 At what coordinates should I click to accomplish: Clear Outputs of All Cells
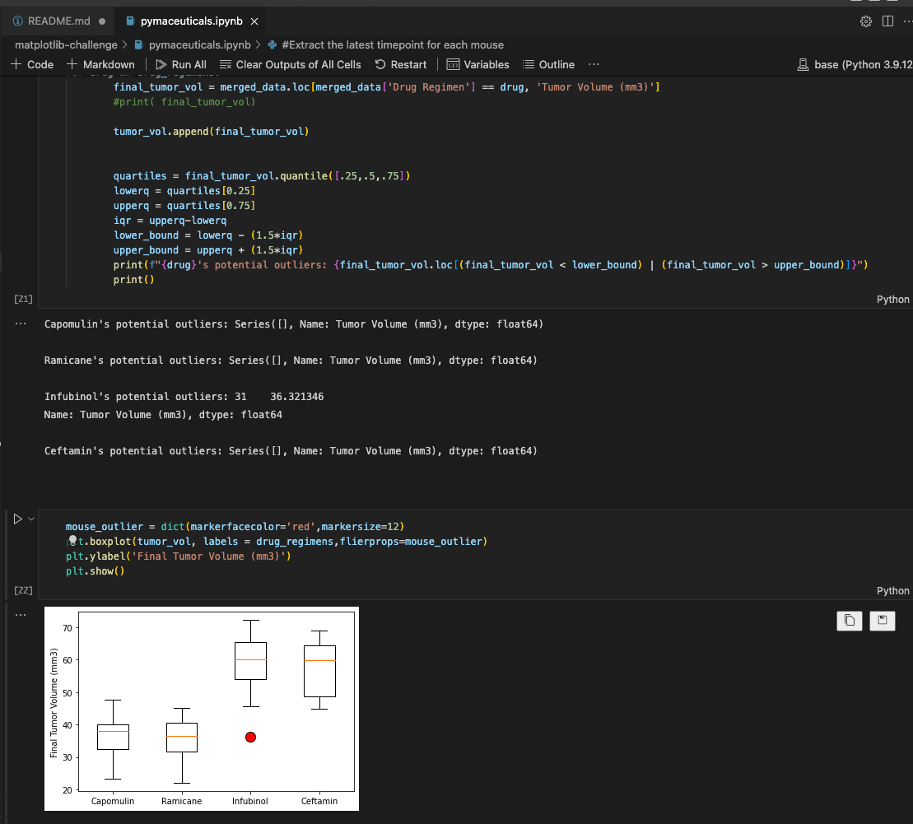[290, 65]
